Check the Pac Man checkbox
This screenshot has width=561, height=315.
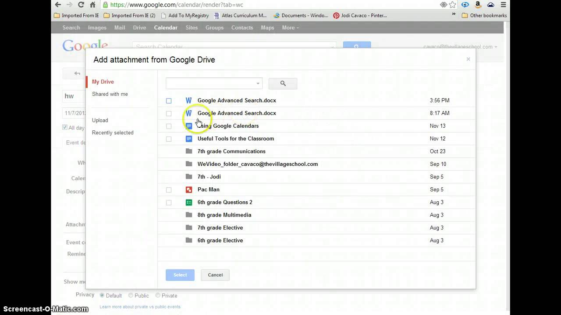[x=169, y=189]
